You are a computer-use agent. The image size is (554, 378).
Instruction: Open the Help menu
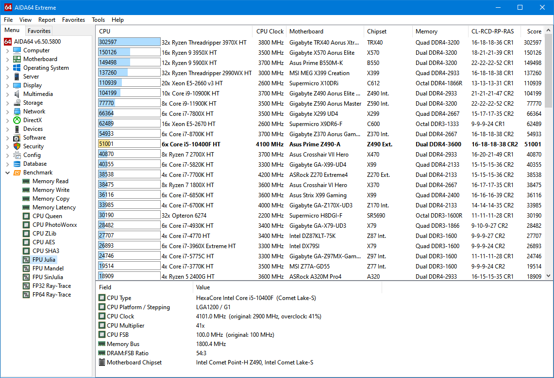[x=118, y=20]
